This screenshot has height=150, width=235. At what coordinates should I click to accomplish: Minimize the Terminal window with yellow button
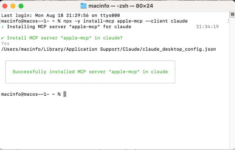pyautogui.click(x=13, y=6)
